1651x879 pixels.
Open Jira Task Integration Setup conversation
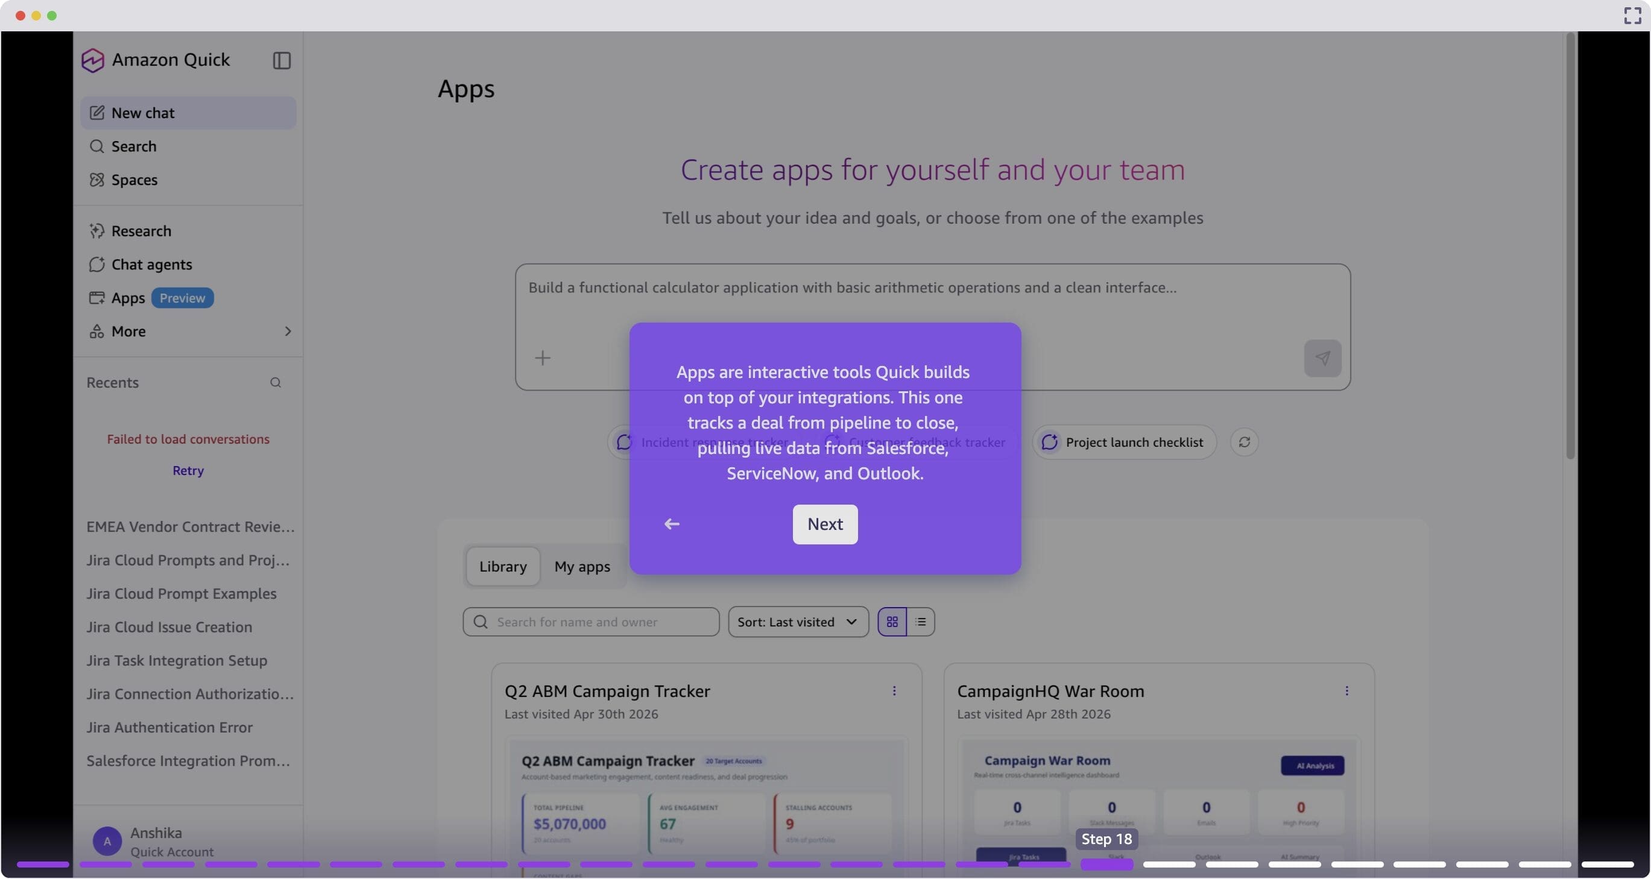click(x=176, y=660)
